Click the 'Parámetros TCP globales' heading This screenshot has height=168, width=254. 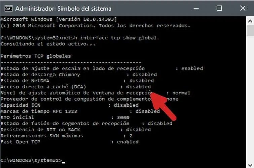[36, 56]
